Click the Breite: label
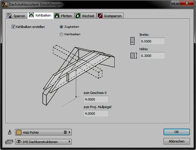This screenshot has height=150, width=196. click(144, 35)
